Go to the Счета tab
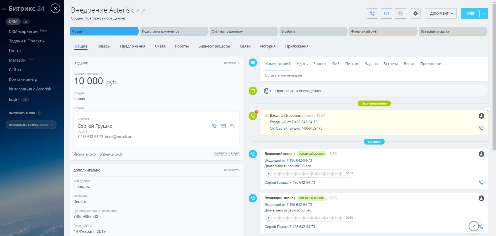 (160, 46)
